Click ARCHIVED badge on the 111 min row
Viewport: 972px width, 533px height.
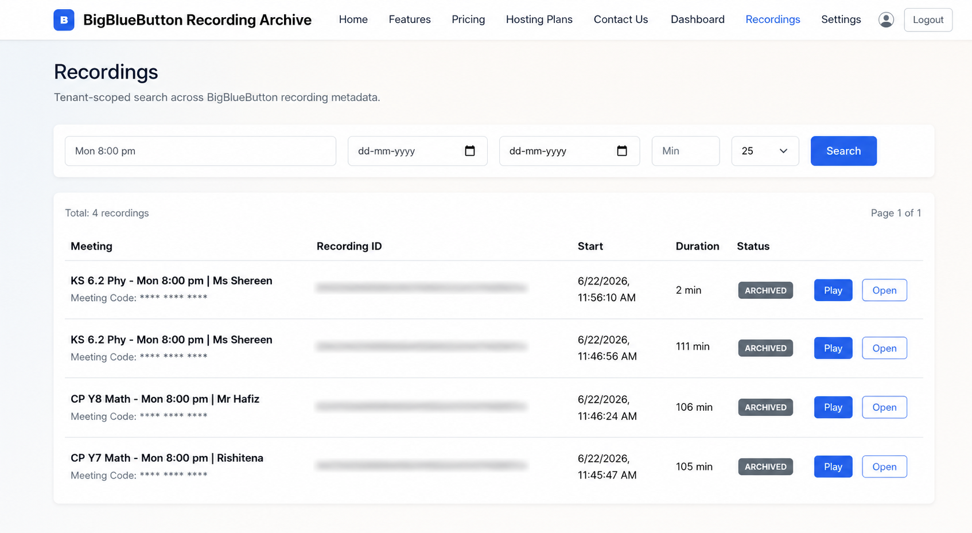coord(765,348)
